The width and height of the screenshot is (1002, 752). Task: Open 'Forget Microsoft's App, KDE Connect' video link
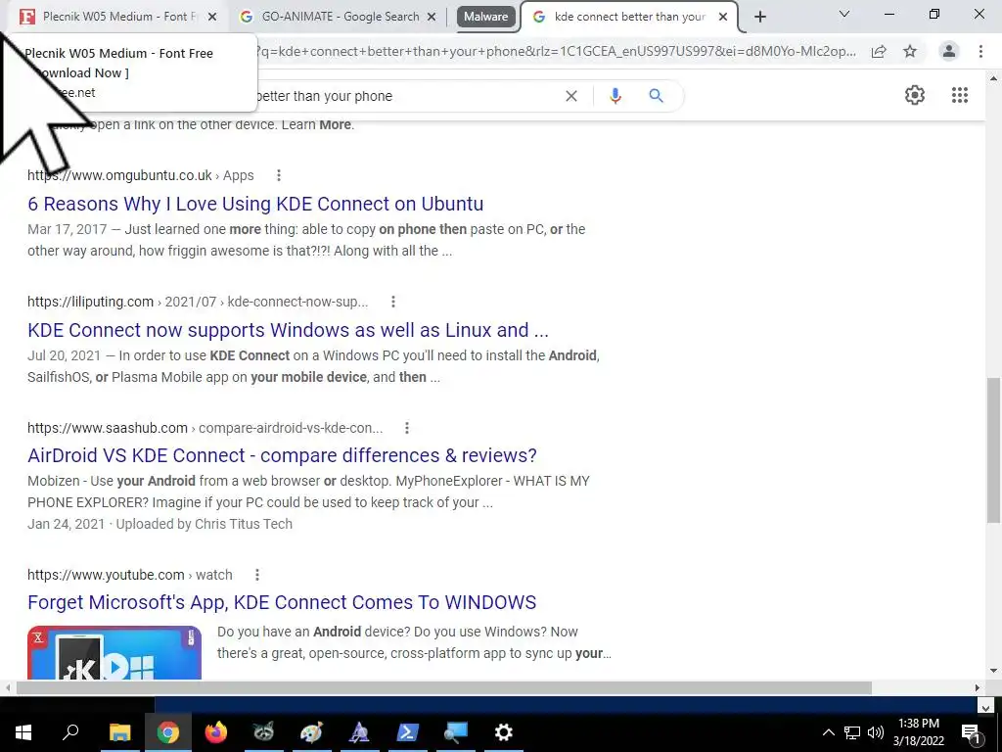click(282, 602)
